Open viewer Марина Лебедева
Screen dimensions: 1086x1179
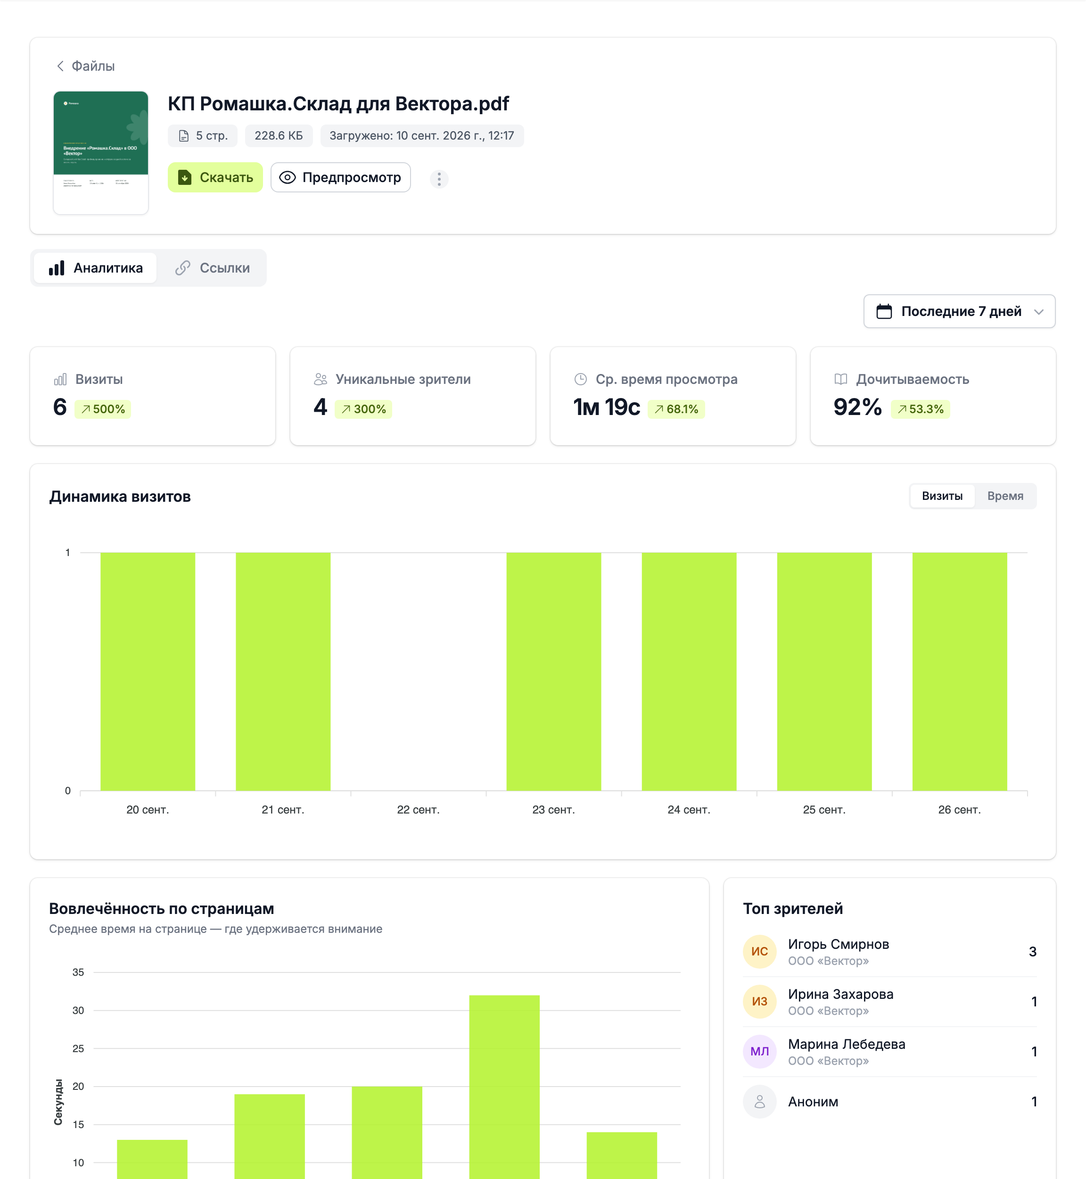890,1051
